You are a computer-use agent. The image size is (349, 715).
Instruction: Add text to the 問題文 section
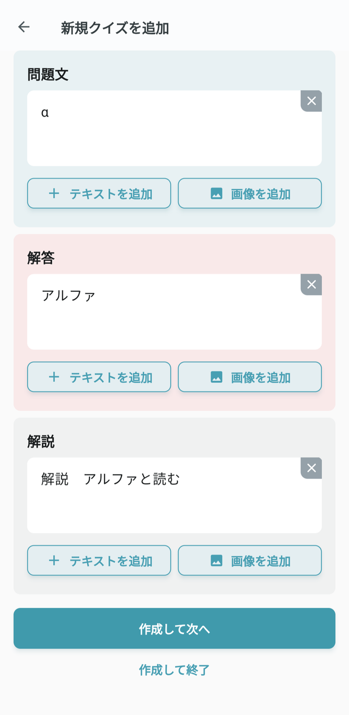tap(99, 193)
